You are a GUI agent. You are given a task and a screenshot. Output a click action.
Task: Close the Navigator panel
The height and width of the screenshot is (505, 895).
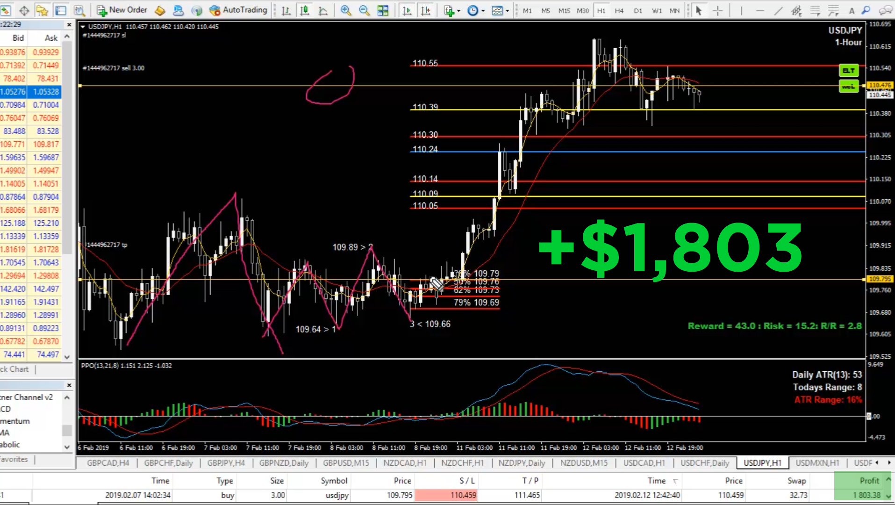69,385
